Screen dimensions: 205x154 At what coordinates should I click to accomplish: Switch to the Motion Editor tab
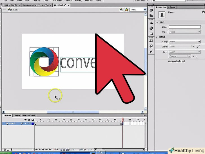[x=28, y=116]
